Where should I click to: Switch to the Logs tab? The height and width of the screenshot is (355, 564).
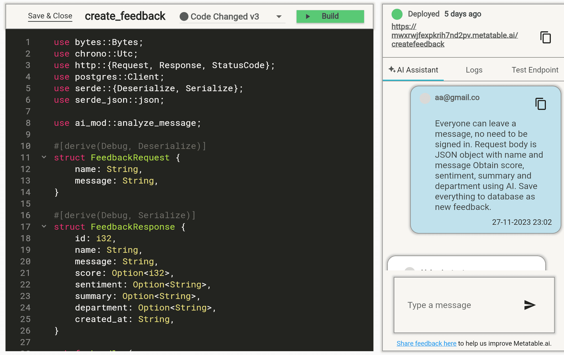474,70
